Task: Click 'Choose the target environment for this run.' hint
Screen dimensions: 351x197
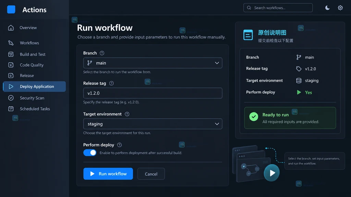Action: point(117,133)
